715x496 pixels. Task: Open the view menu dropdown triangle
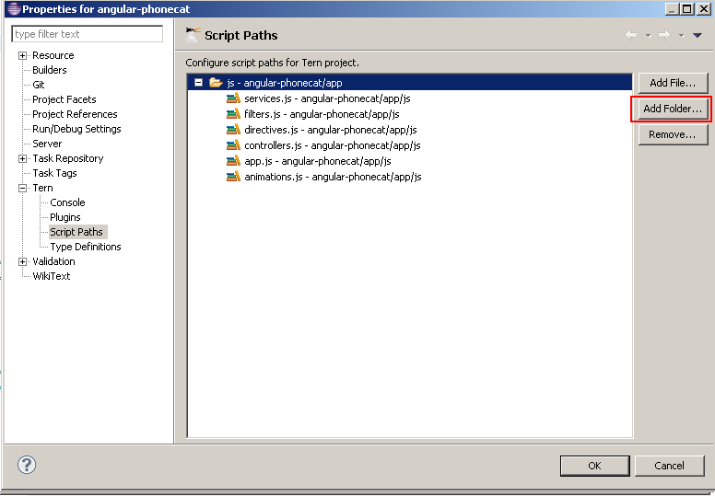(697, 35)
